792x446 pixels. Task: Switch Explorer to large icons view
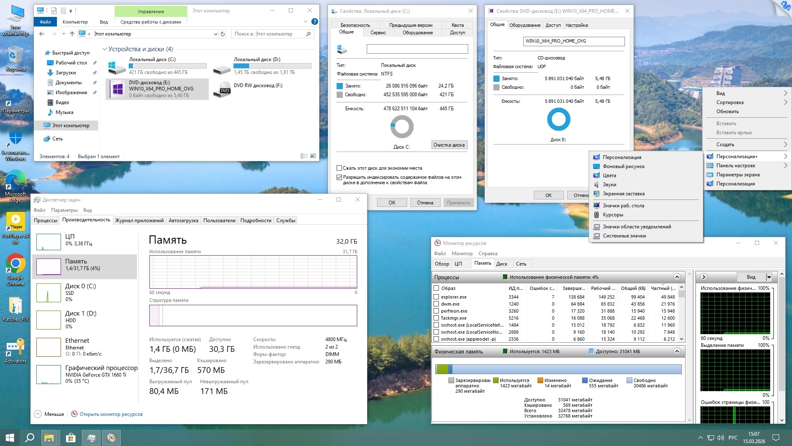coord(313,156)
